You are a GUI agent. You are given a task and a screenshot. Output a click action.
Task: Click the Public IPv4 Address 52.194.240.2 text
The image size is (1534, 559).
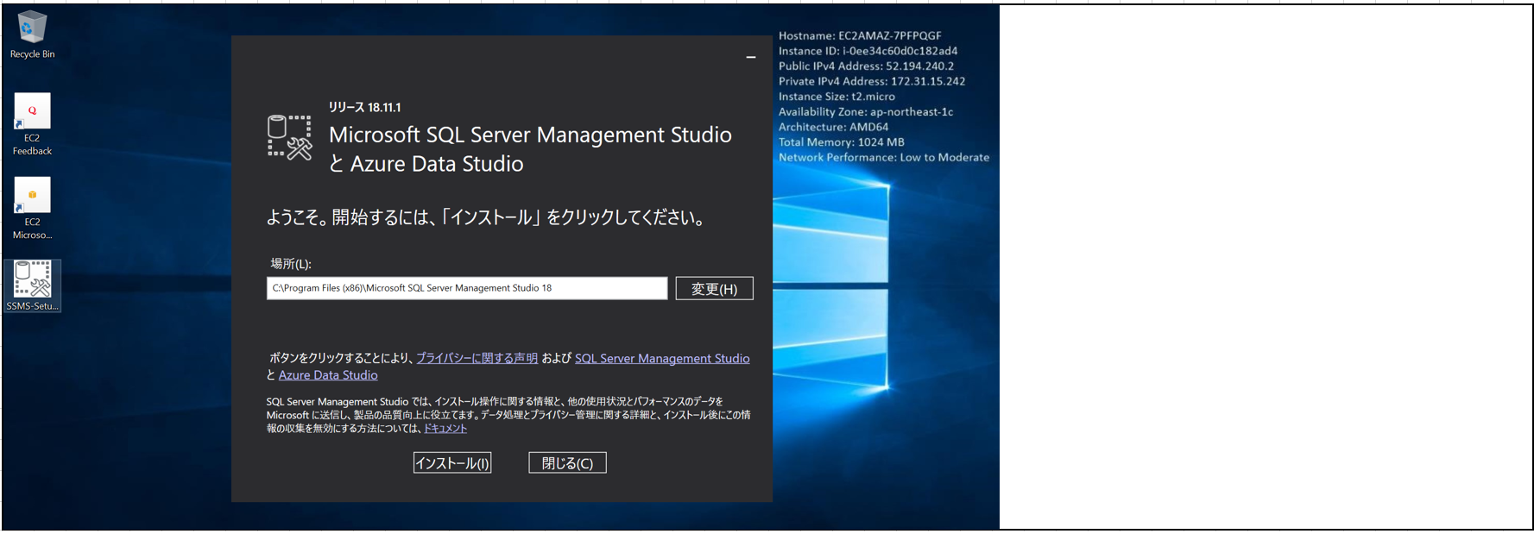[866, 66]
